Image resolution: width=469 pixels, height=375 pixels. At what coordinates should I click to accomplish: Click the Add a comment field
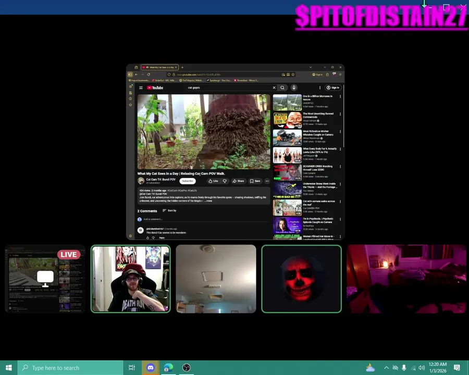point(205,219)
